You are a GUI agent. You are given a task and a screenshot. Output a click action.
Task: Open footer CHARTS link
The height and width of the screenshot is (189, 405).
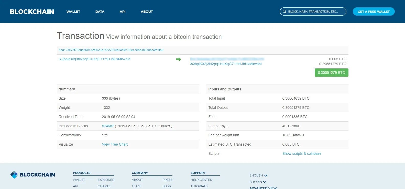point(104,186)
